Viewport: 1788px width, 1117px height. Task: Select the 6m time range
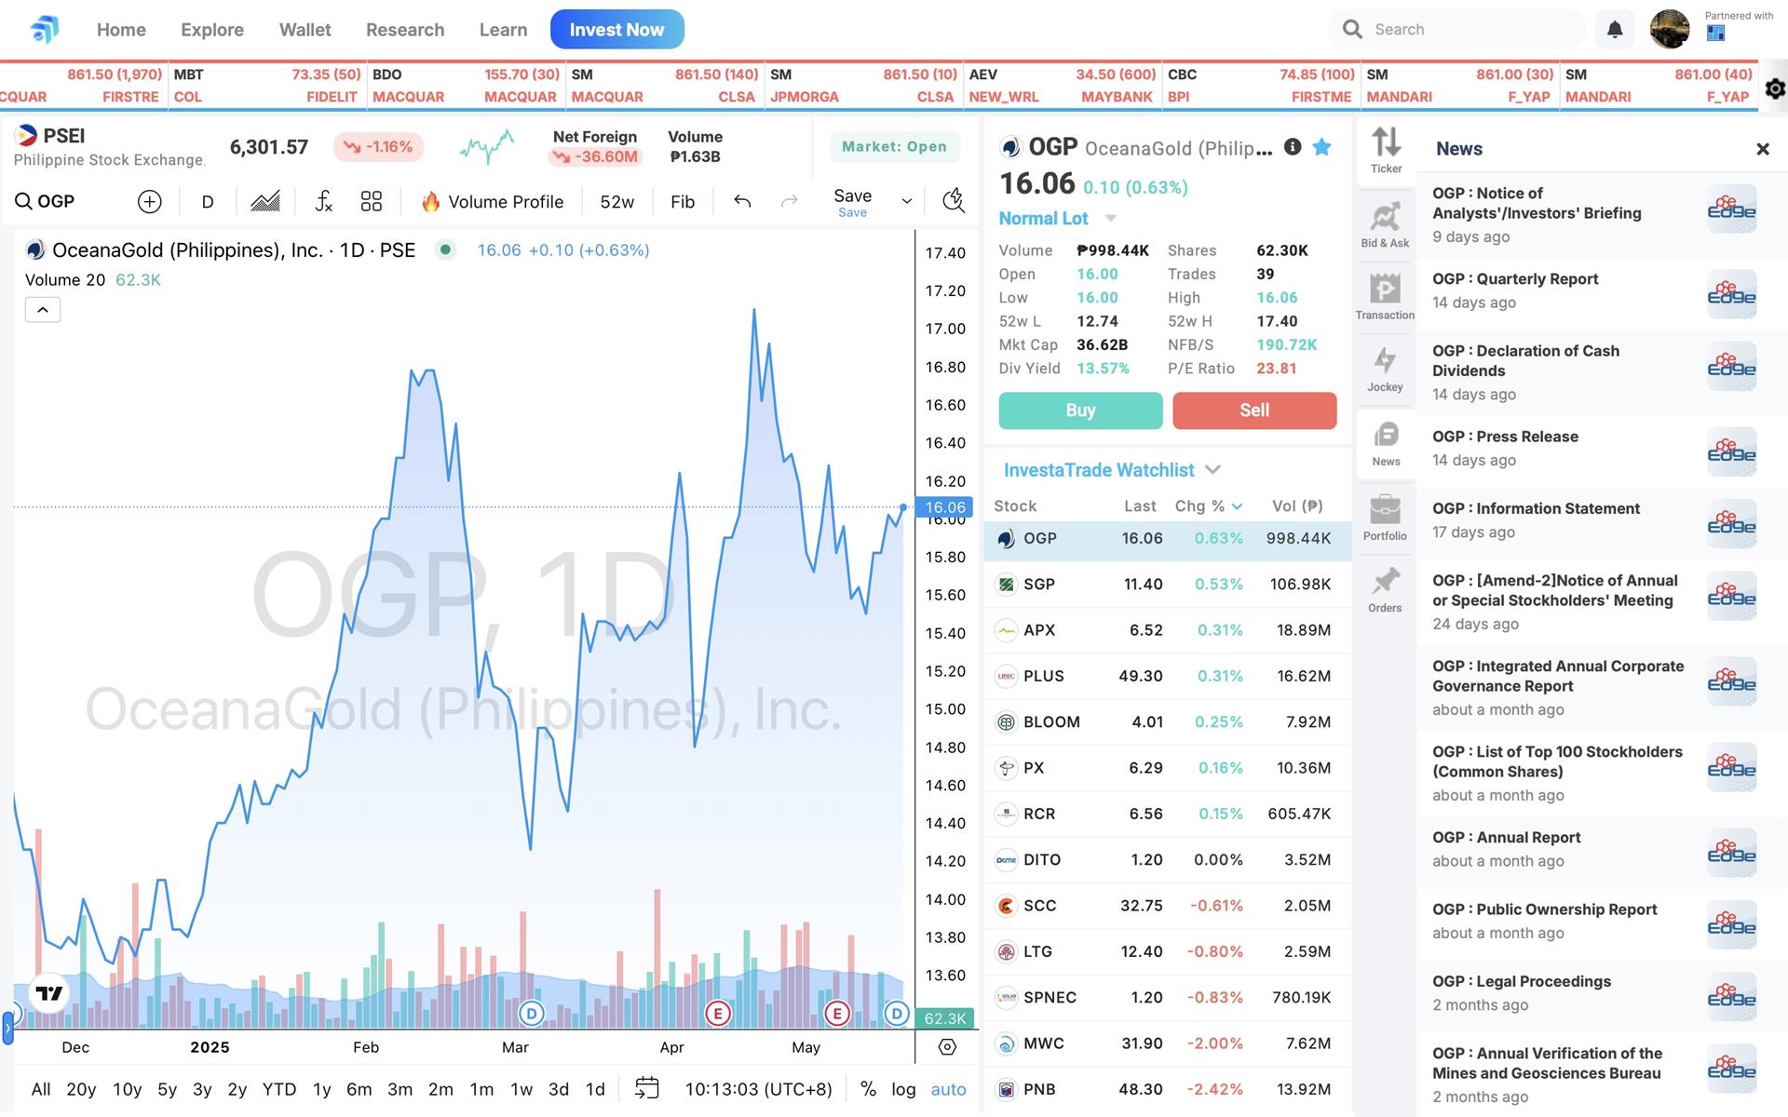coord(359,1089)
